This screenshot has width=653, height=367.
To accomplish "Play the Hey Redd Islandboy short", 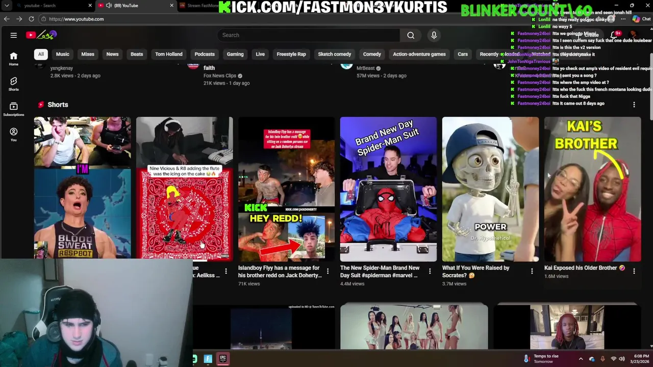I will (287, 189).
